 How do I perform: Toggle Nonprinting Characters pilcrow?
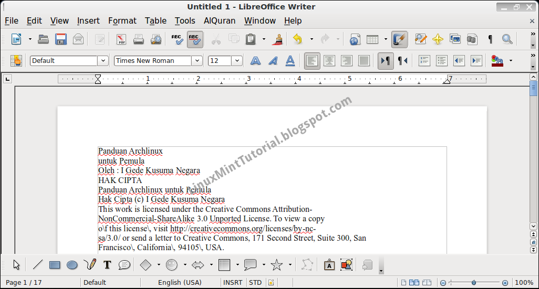coord(490,39)
